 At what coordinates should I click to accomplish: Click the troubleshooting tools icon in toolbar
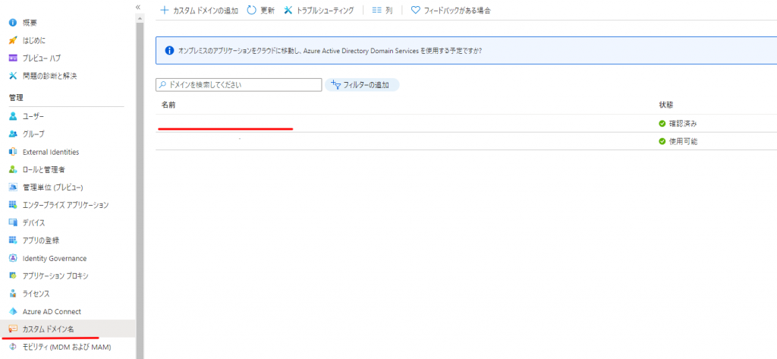pos(288,10)
